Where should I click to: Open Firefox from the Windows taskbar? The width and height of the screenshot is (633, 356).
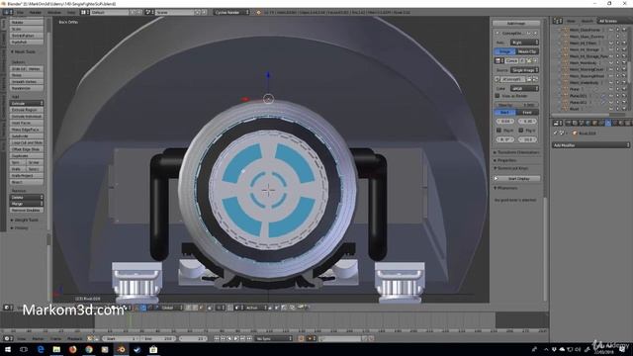point(72,349)
